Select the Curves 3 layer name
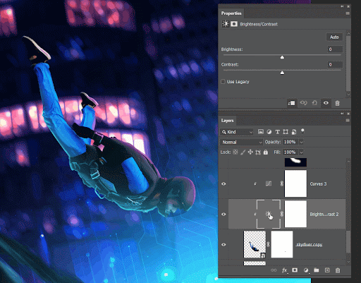Image resolution: width=361 pixels, height=283 pixels. [318, 184]
